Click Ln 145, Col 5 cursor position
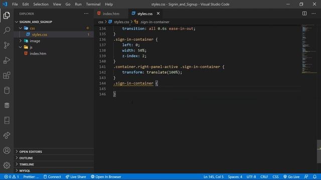 coord(213,176)
